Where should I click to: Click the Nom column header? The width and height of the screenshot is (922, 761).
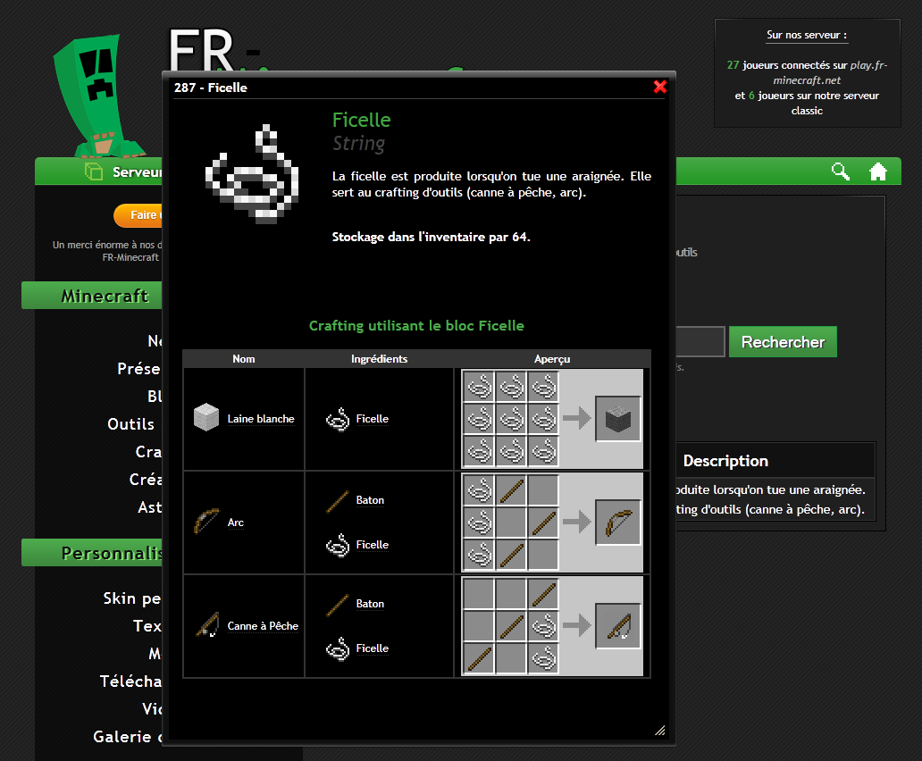pos(243,359)
